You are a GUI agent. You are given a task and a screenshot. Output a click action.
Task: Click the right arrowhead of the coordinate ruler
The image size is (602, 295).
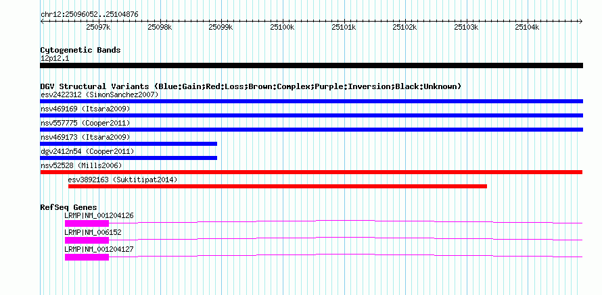click(581, 21)
